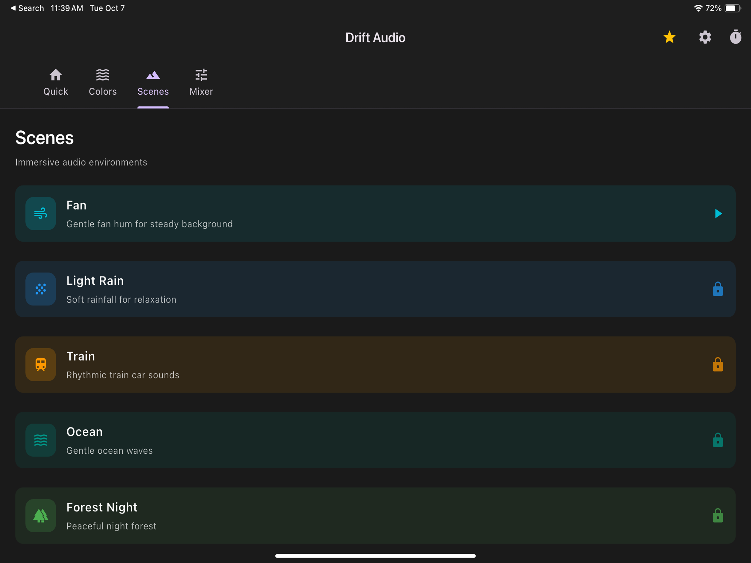The width and height of the screenshot is (751, 563).
Task: Select the Light Rain title text
Action: click(x=95, y=281)
